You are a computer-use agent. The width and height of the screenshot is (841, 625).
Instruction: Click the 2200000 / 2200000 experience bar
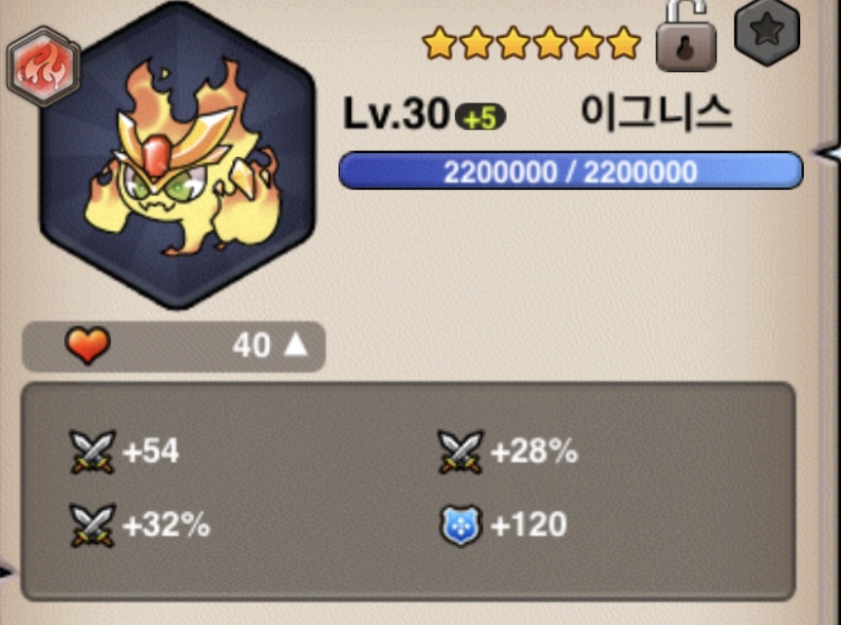[571, 172]
